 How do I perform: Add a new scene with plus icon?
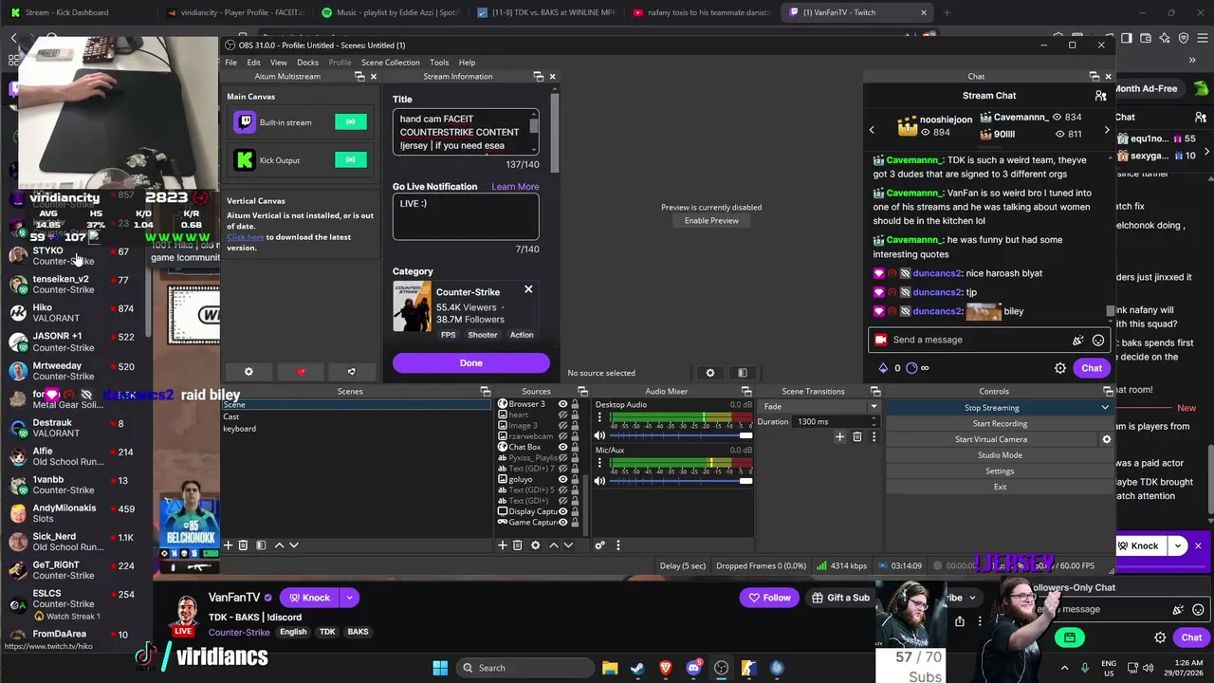228,545
